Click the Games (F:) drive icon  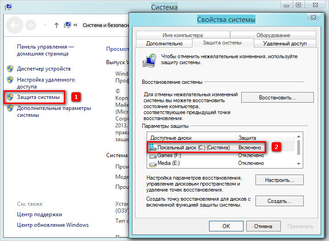pos(153,155)
